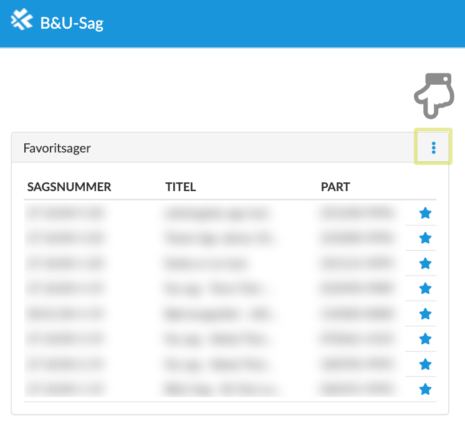Toggle favorite star on the sixth case

[425, 339]
